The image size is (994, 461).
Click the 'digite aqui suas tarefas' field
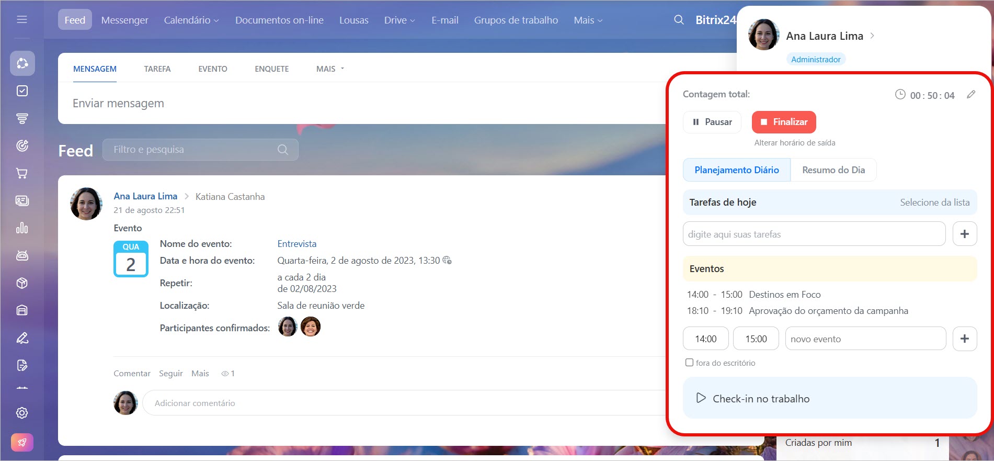click(x=814, y=234)
